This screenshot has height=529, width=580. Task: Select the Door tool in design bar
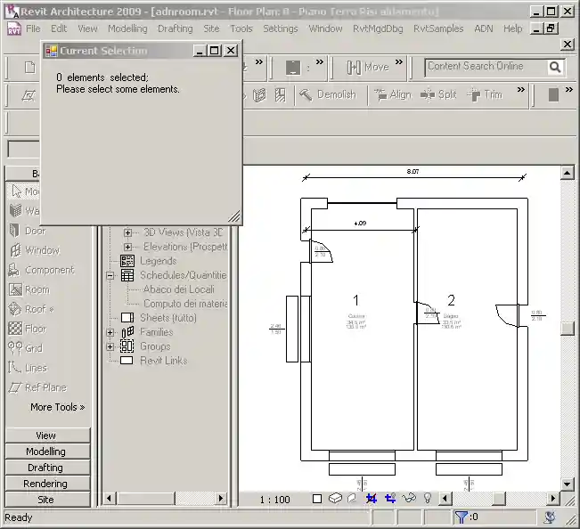point(34,231)
